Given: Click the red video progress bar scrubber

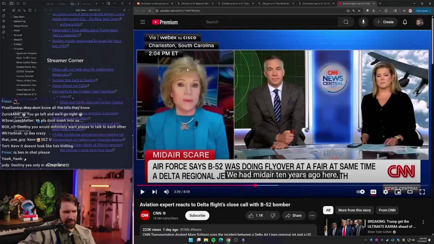Looking at the screenshot, I should pos(255,185).
